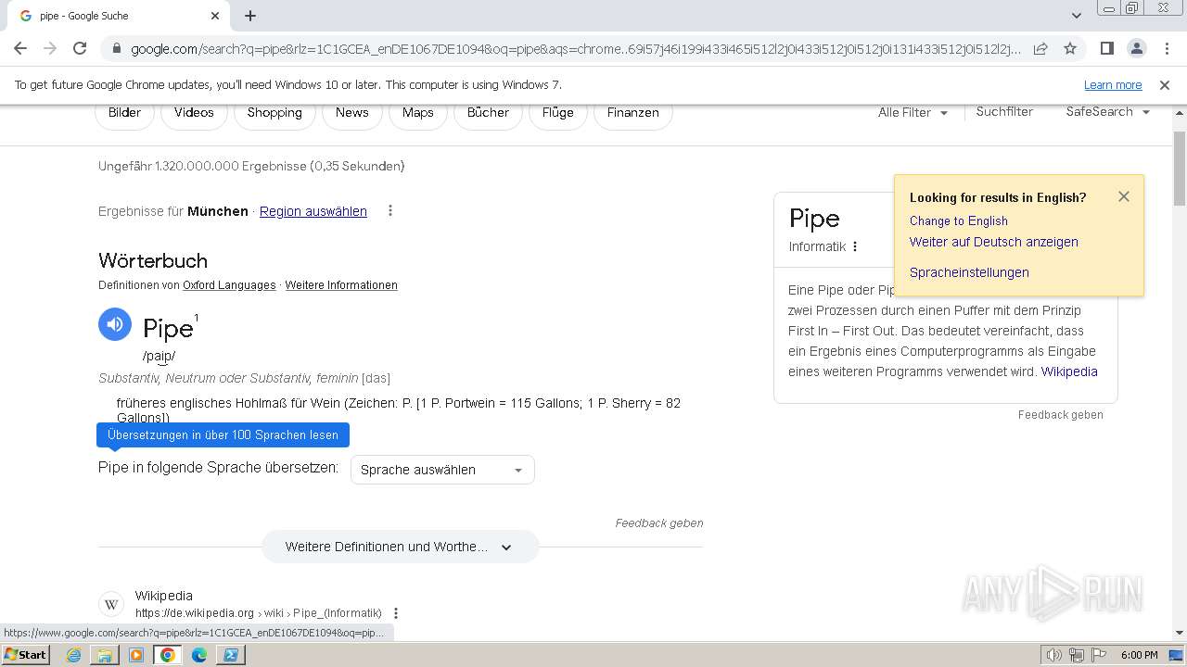The height and width of the screenshot is (667, 1187).
Task: Click the Action Center flag tray icon
Action: (1099, 655)
